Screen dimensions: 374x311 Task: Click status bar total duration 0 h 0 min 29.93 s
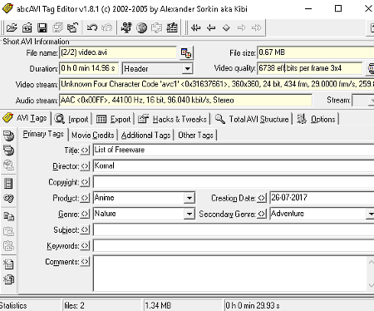tap(253, 305)
